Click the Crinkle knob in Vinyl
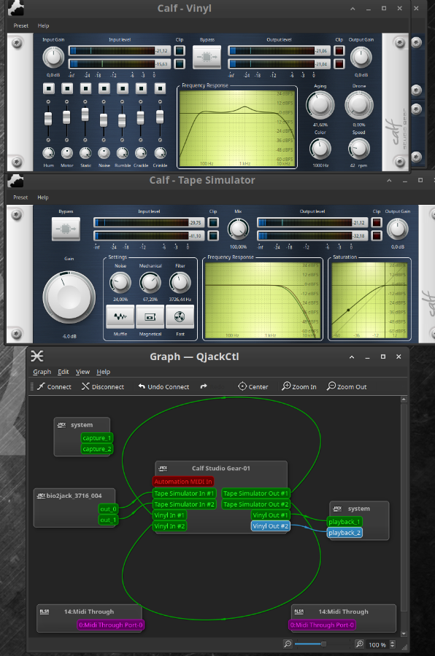Screen dimensions: 435x656 point(160,153)
